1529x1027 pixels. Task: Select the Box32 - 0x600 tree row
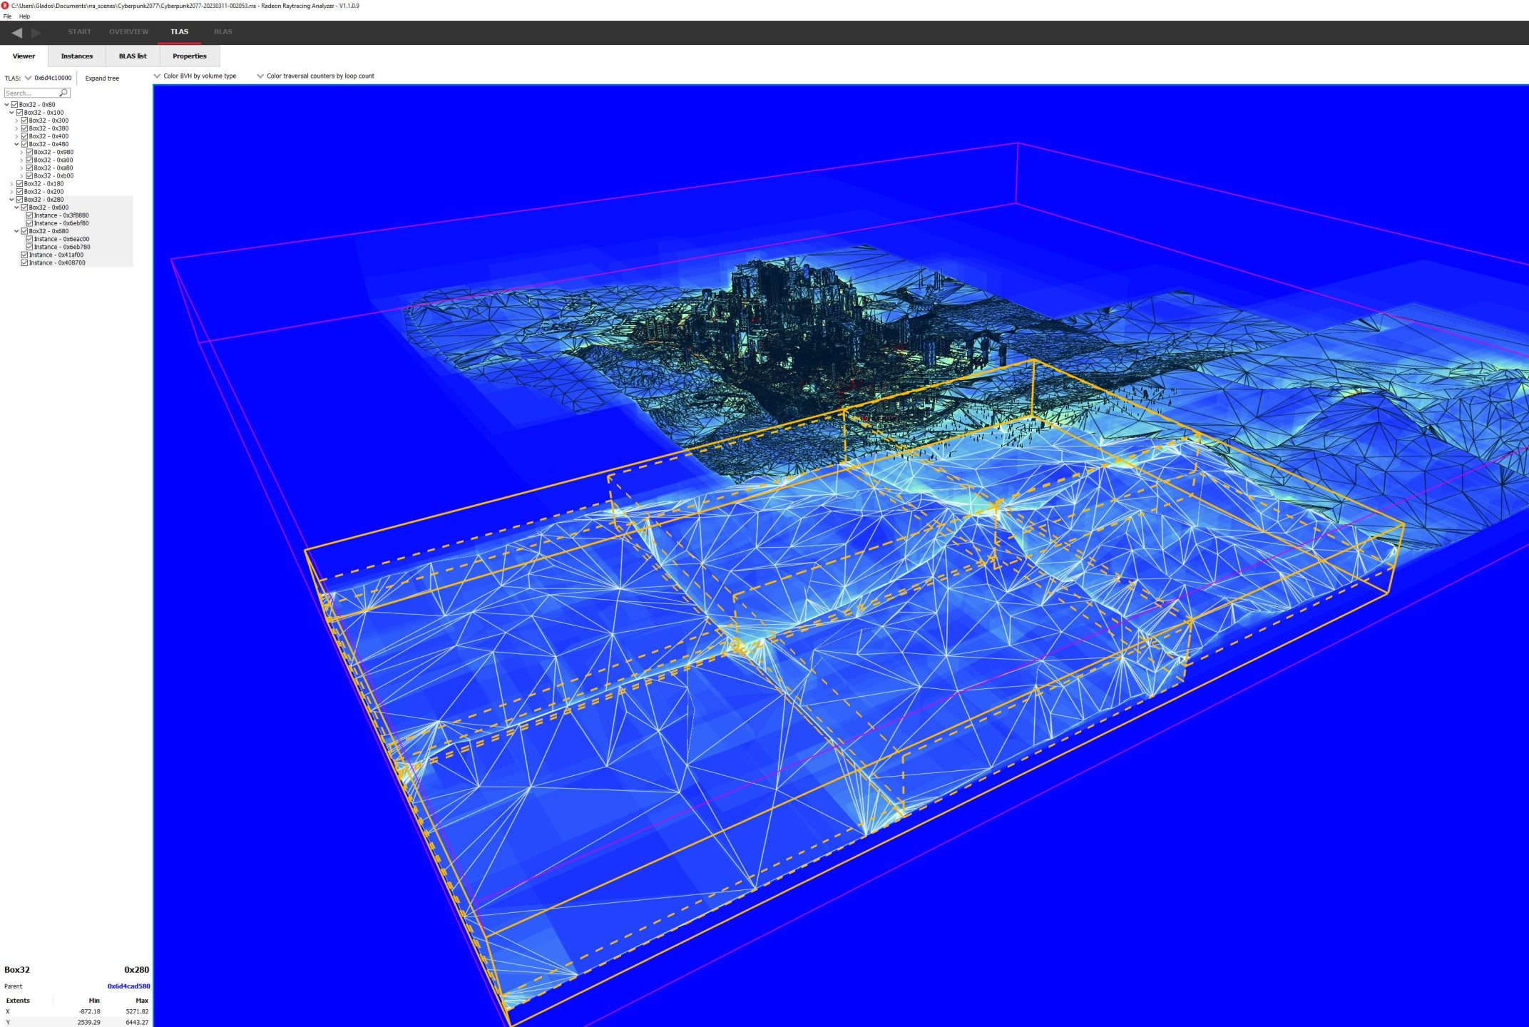click(x=48, y=208)
